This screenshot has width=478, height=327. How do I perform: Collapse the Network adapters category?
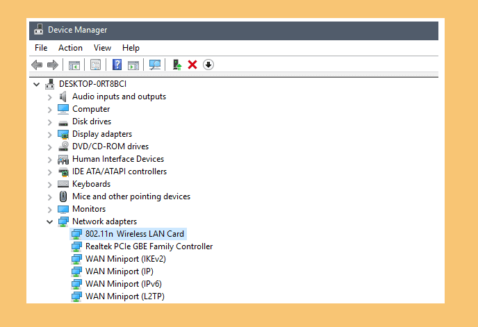coord(49,221)
